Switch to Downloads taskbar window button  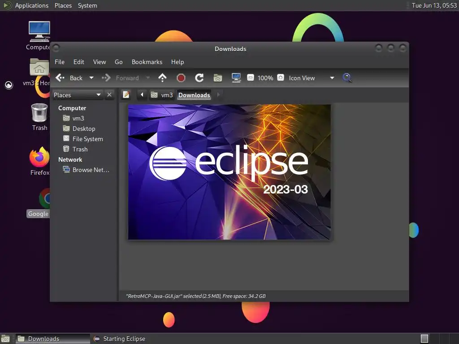coord(53,339)
